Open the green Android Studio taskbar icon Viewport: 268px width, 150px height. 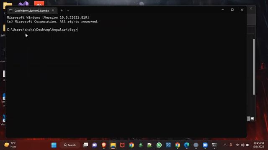point(141,145)
